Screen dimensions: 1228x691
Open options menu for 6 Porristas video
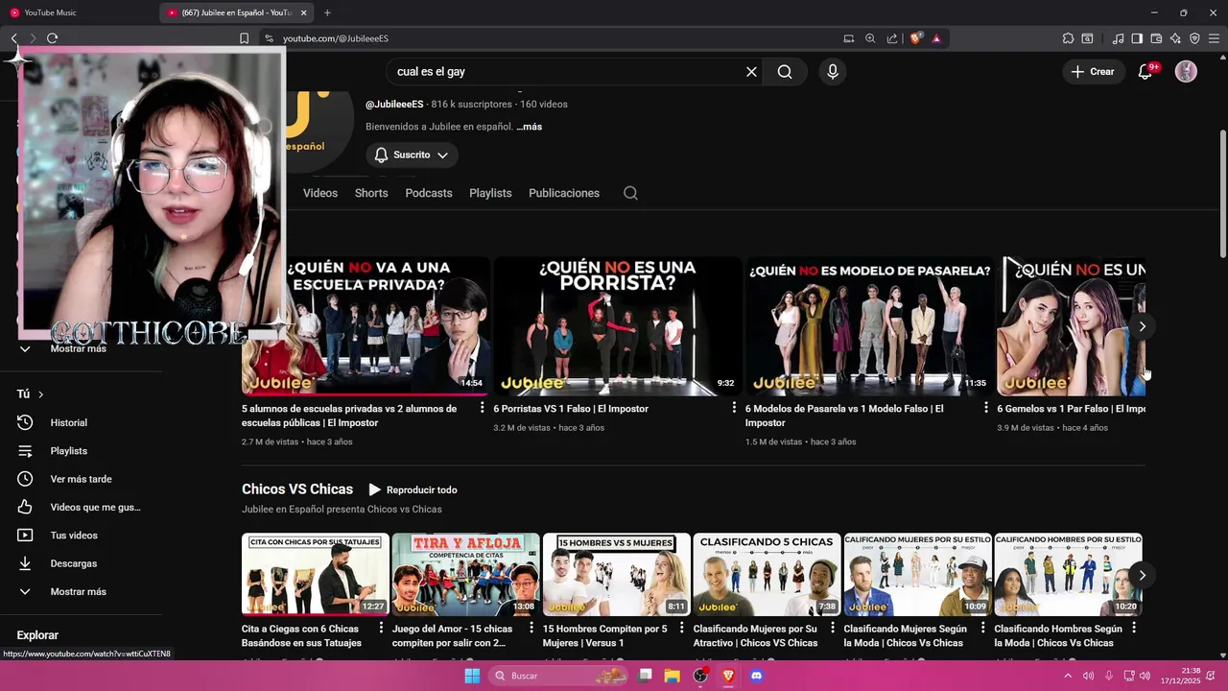[734, 409]
